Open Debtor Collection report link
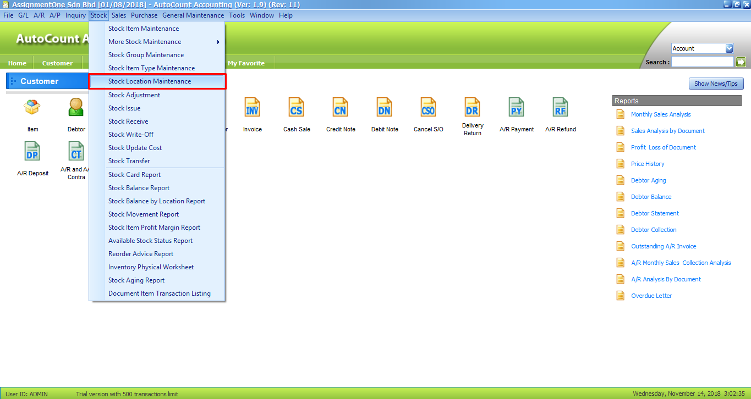This screenshot has width=751, height=399. (x=654, y=230)
